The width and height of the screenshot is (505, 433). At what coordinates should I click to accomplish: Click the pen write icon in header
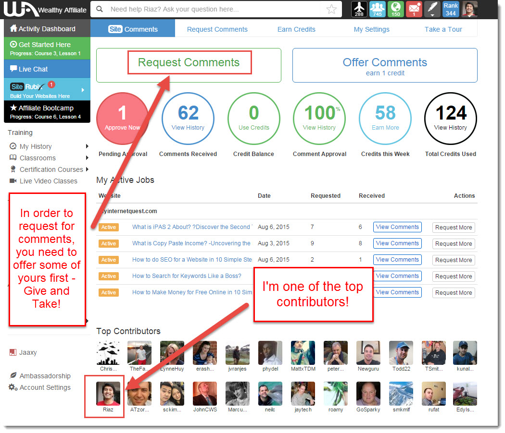[432, 9]
